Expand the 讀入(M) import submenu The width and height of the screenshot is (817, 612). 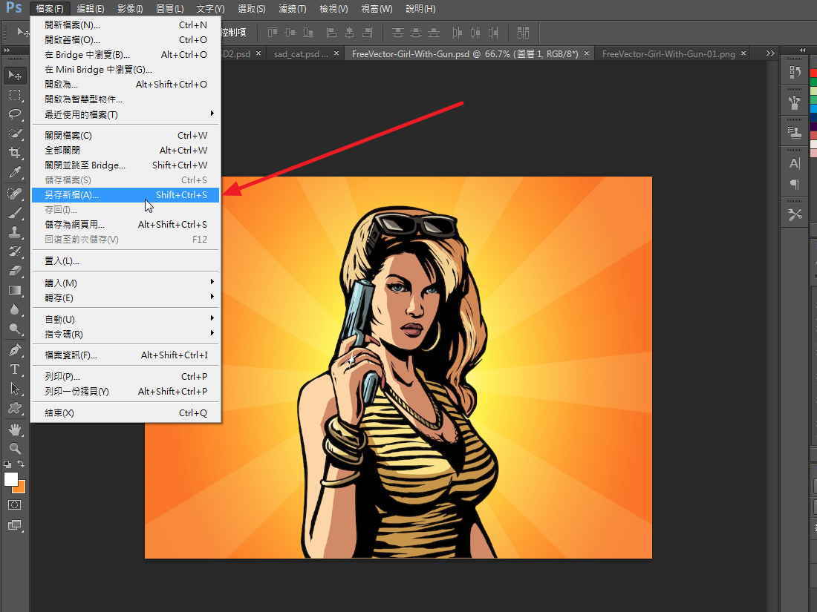[x=126, y=283]
